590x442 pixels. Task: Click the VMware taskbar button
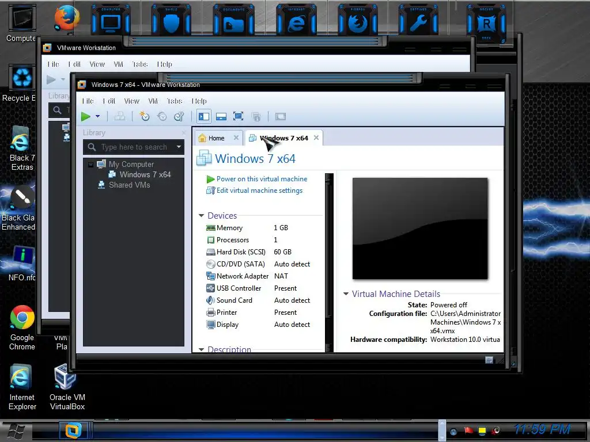73,430
